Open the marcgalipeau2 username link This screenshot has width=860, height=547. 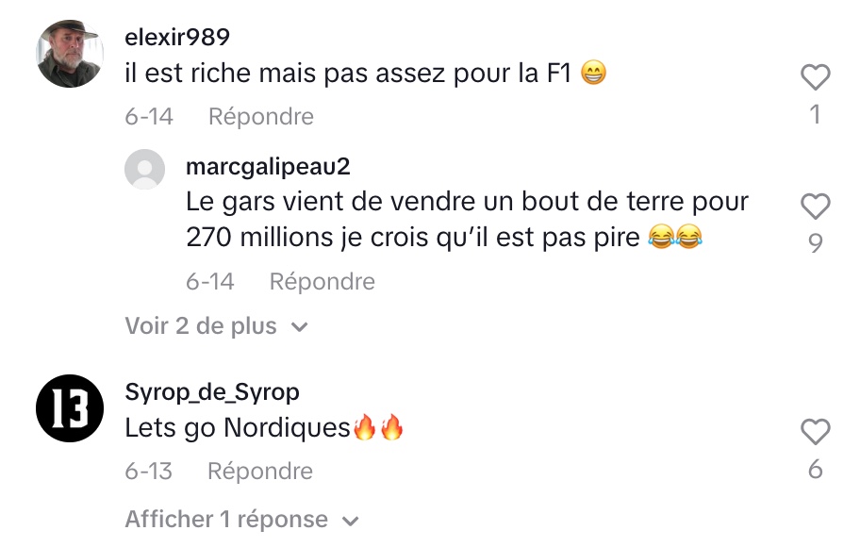268,166
